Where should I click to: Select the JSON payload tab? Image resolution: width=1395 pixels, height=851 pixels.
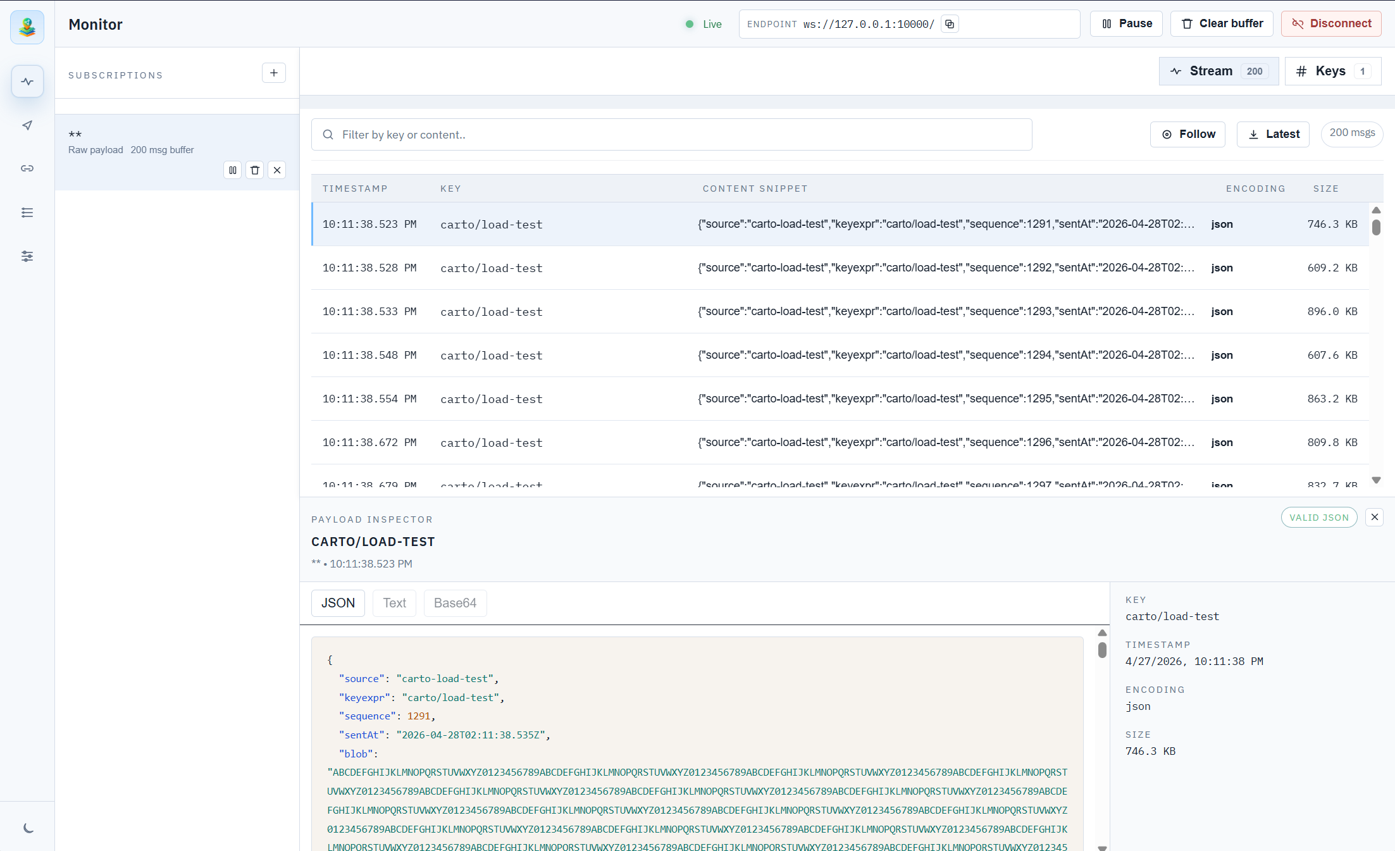pyautogui.click(x=338, y=603)
